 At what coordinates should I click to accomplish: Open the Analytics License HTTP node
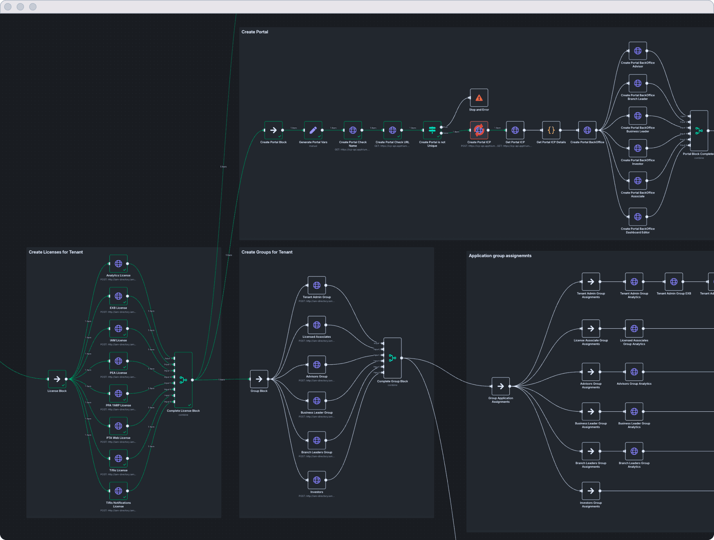point(118,264)
